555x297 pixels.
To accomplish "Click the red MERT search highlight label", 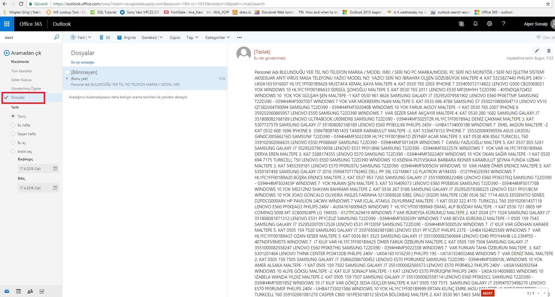I will 488,293.
